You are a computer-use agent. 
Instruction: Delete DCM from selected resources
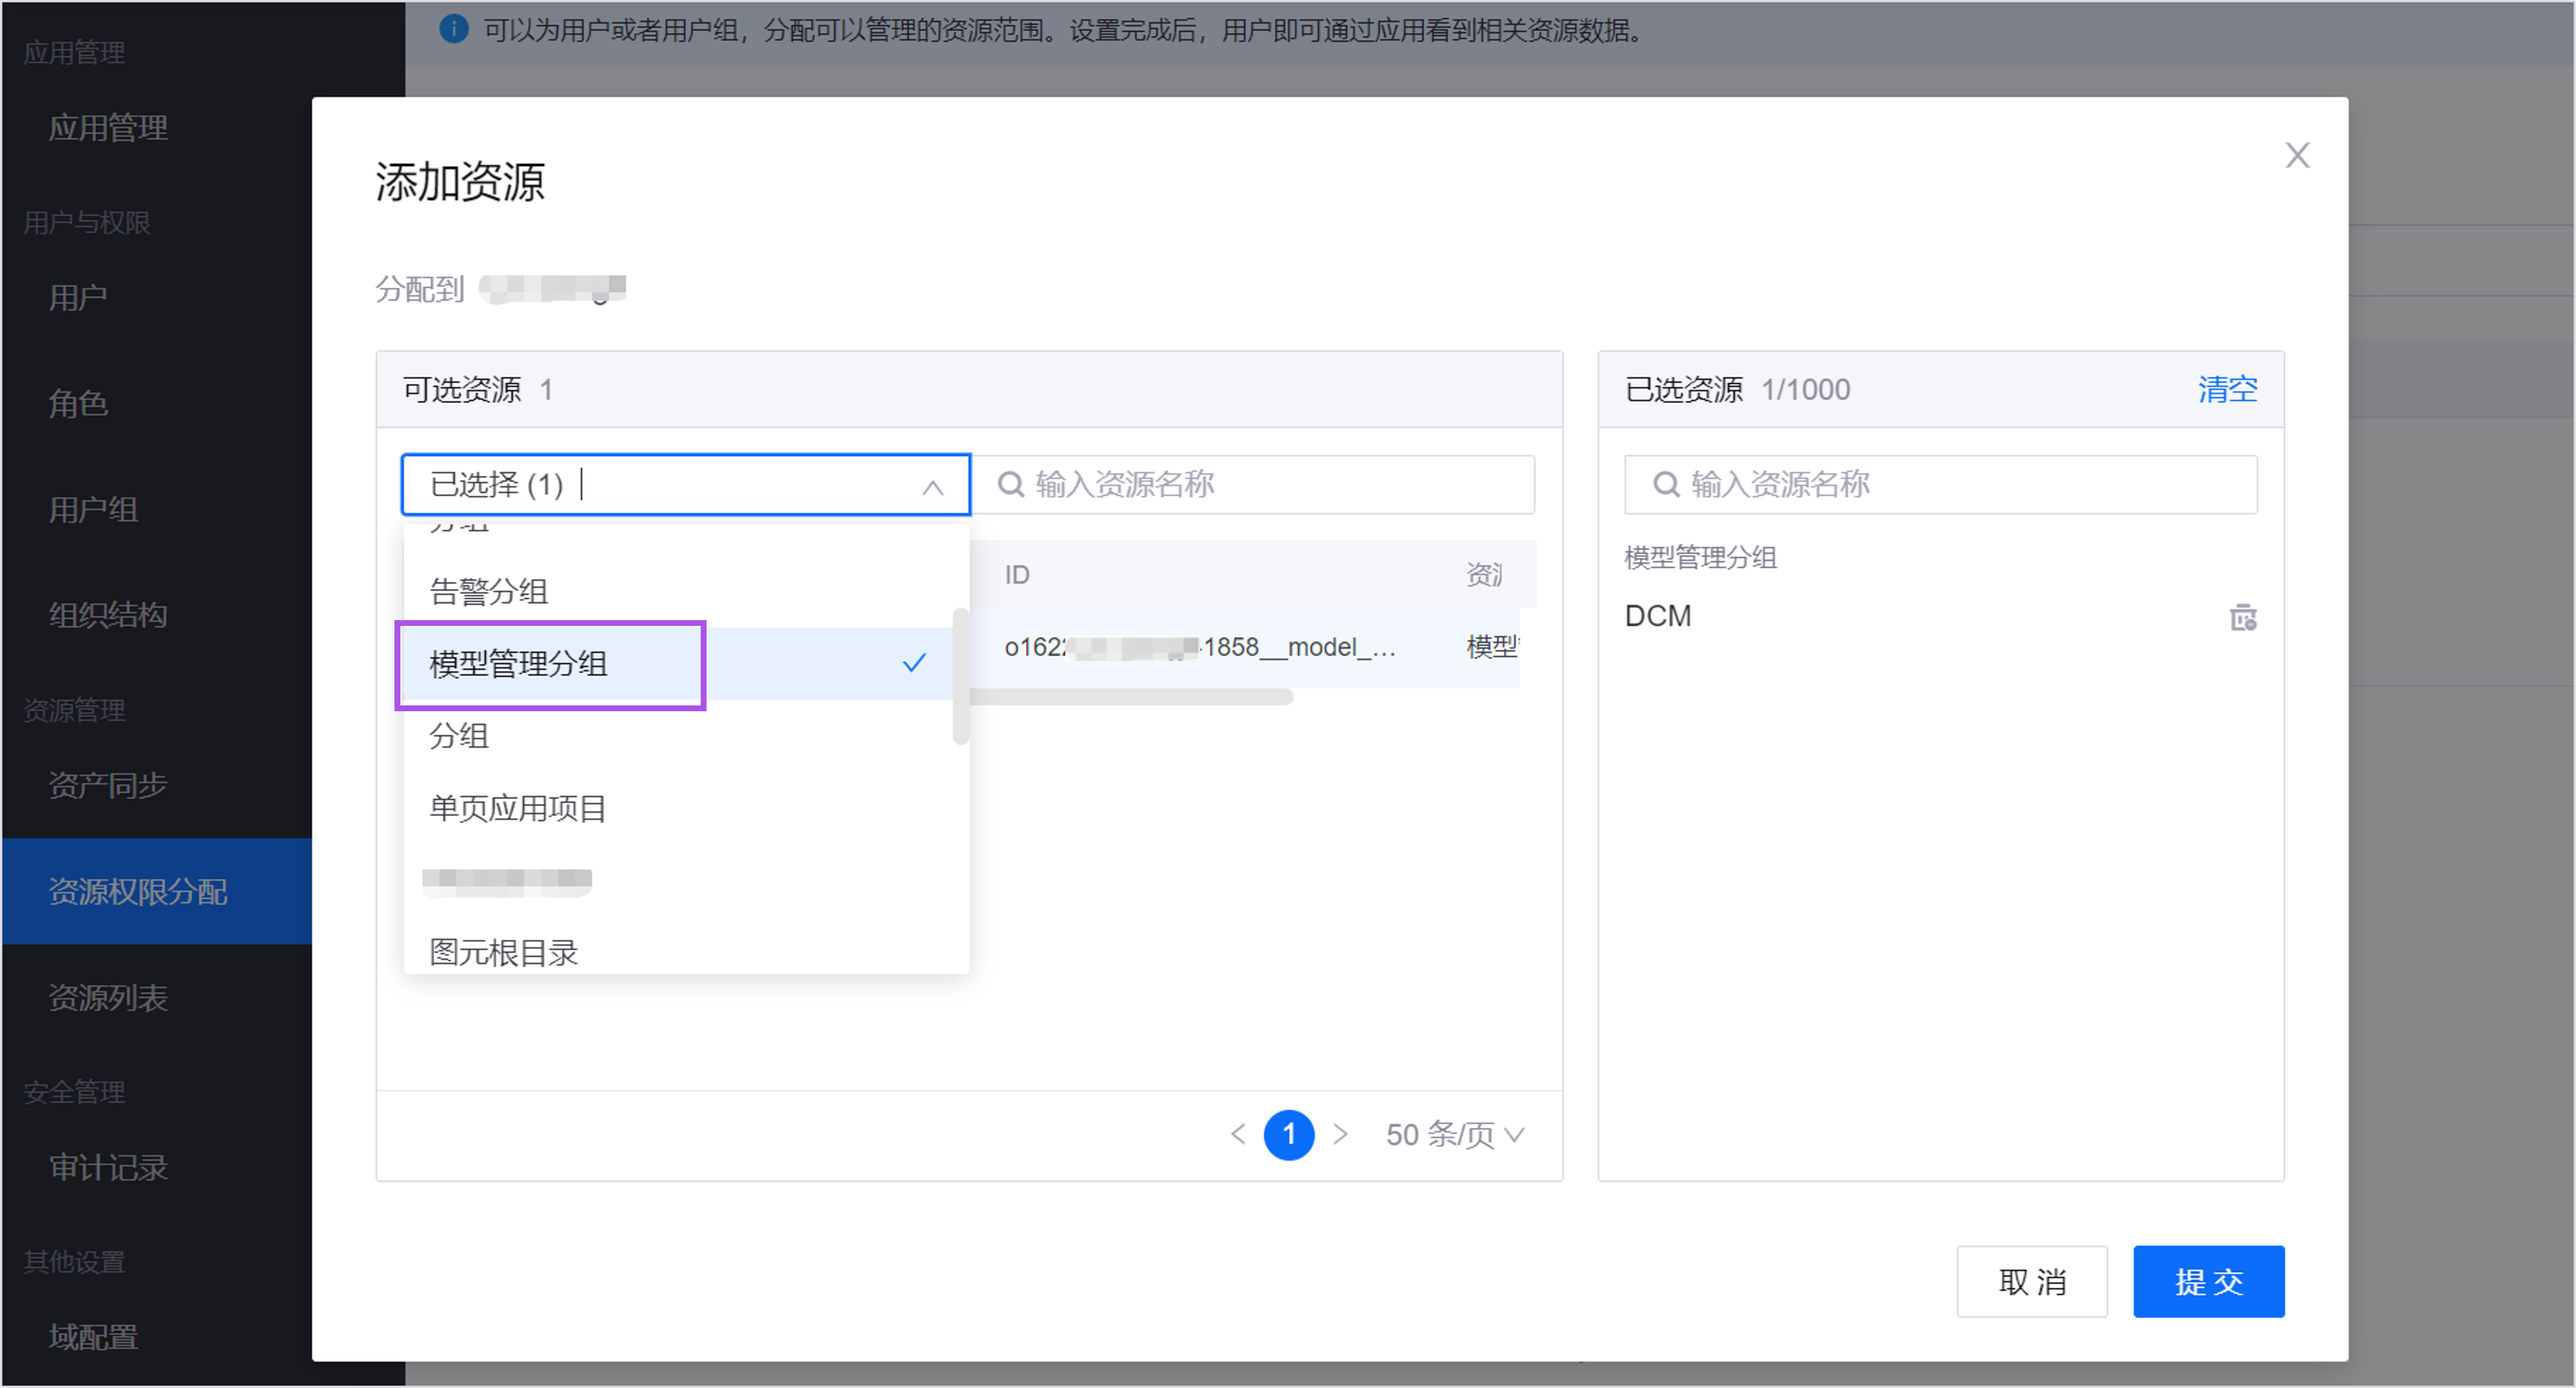[2243, 617]
